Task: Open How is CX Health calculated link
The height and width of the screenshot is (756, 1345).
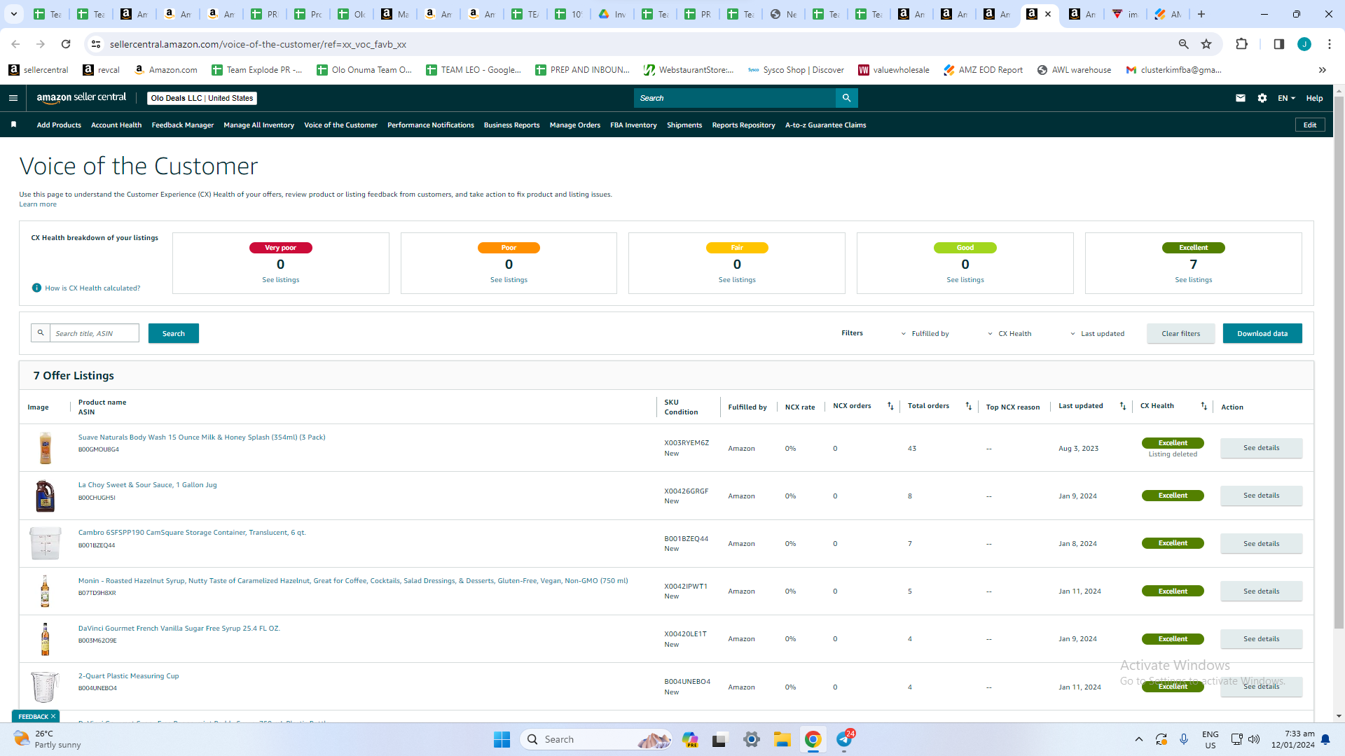Action: 92,288
